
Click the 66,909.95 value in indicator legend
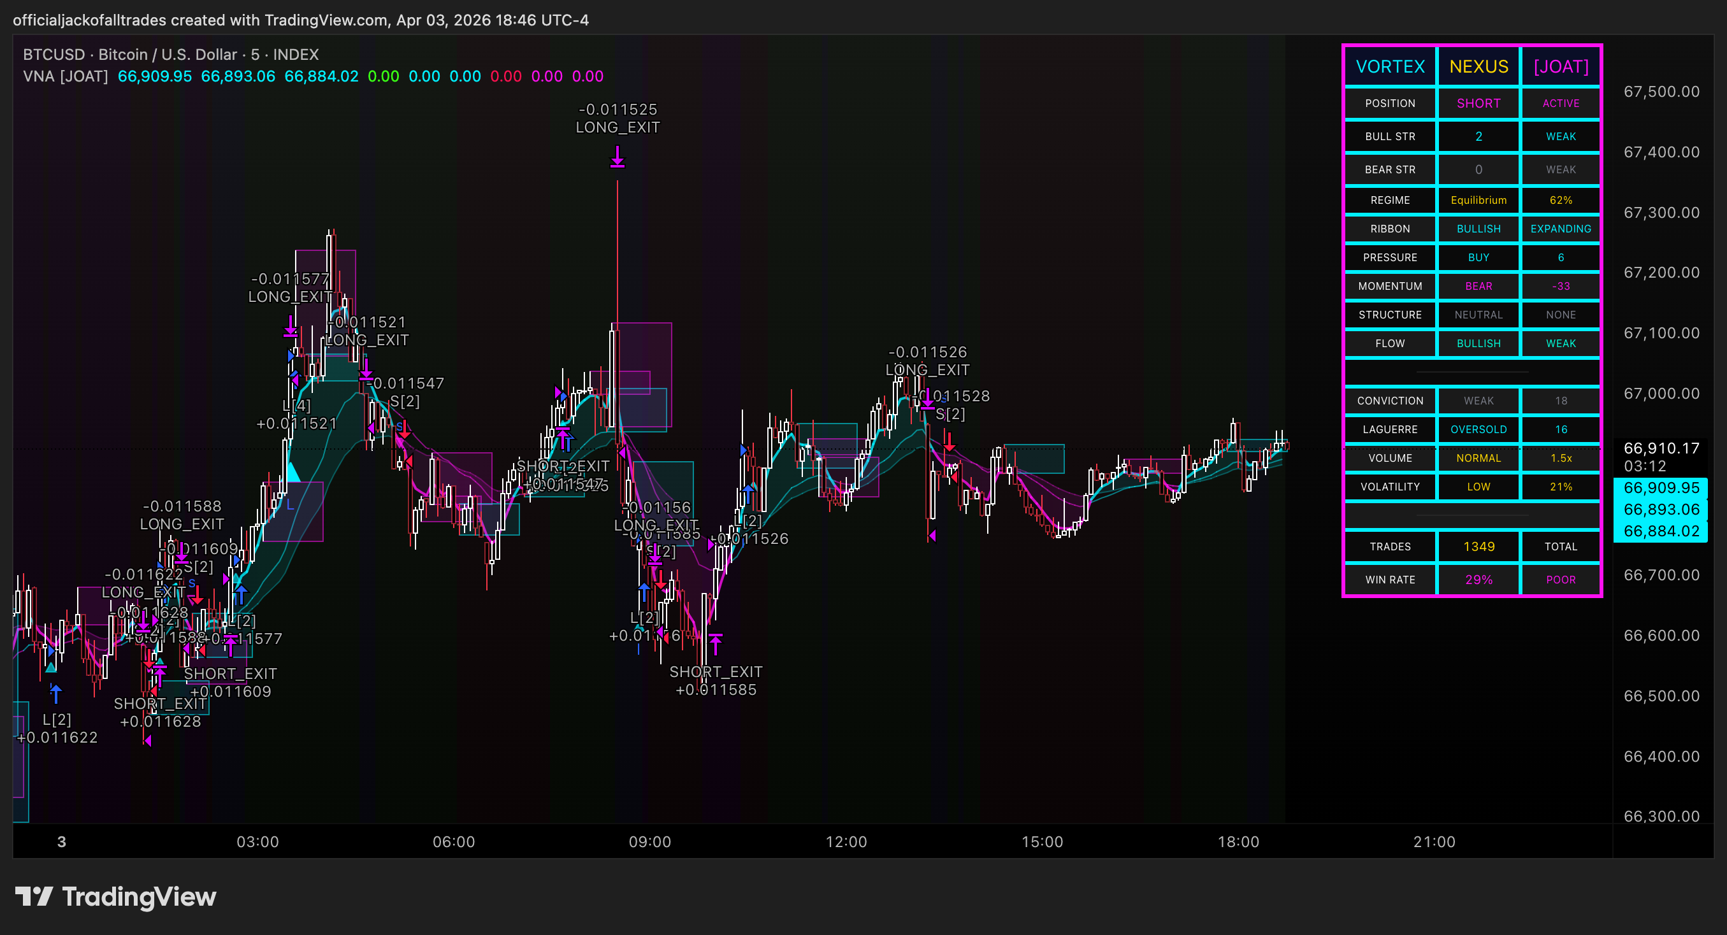[x=155, y=76]
